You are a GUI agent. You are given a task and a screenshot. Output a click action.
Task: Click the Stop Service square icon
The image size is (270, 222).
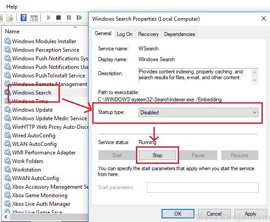point(58,18)
